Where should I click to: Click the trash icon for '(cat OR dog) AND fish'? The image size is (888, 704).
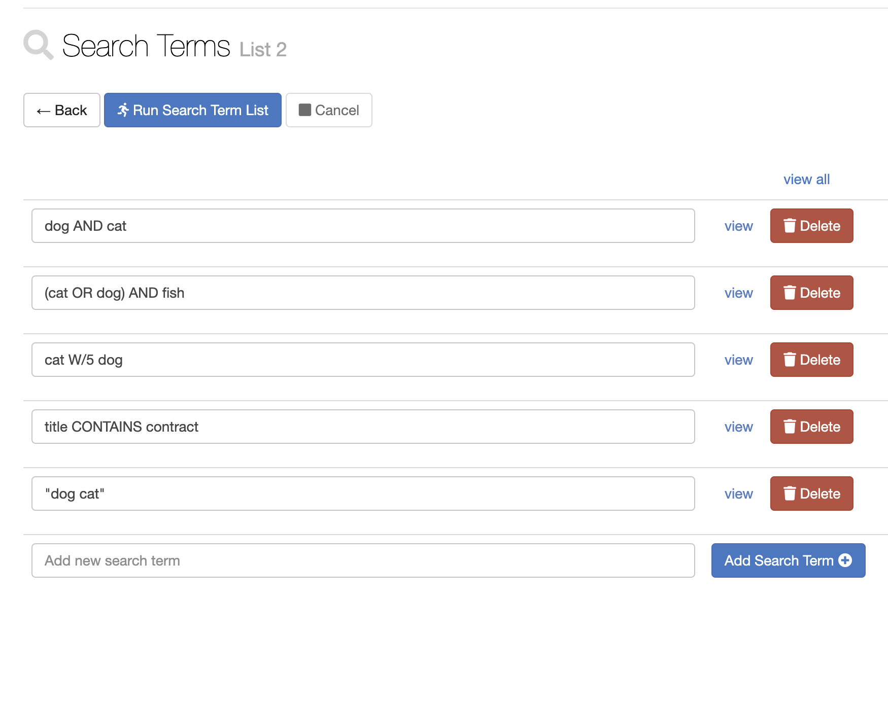pyautogui.click(x=790, y=293)
